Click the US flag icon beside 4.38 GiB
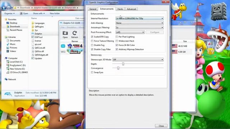Viewport: 230px width, 129px height. tap(175, 52)
